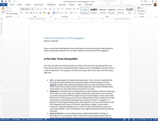Click the Format Painter brush icon

(x=7, y=14)
